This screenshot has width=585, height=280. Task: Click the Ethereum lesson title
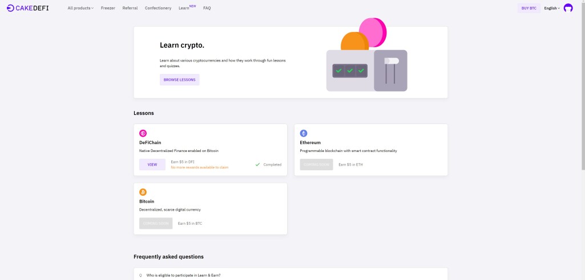(310, 142)
